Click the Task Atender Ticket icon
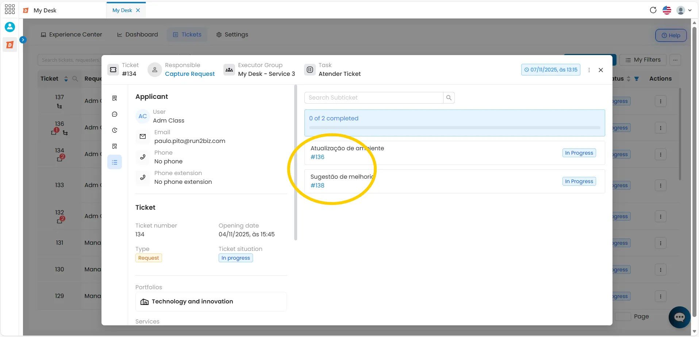Screen dimensions: 699x337 click(310, 70)
